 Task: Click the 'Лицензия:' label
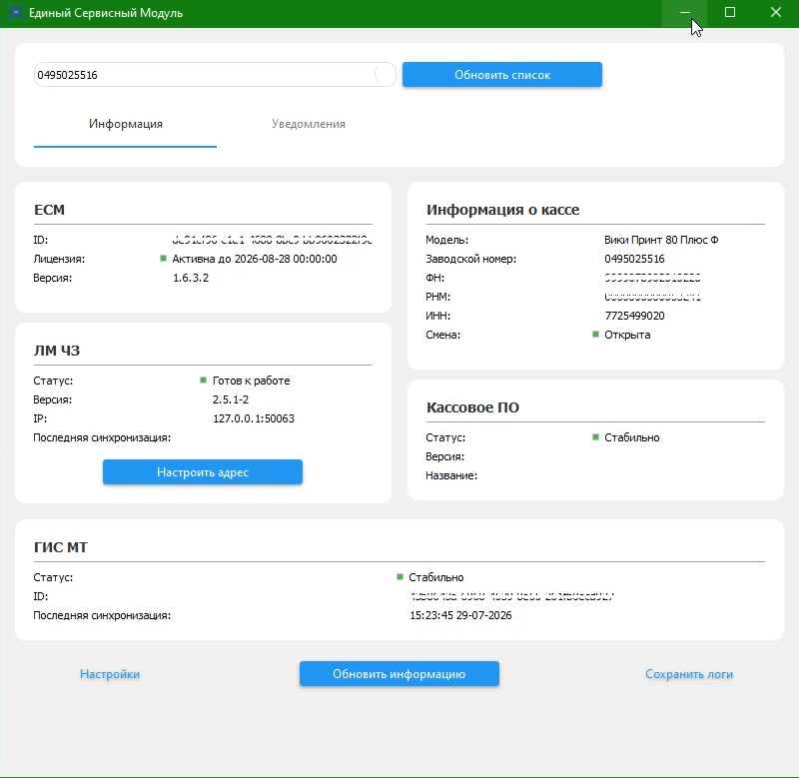click(59, 259)
